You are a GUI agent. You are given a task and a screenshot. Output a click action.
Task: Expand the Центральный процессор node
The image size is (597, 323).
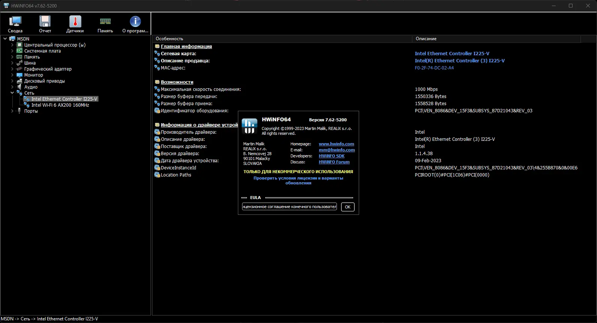tap(12, 45)
